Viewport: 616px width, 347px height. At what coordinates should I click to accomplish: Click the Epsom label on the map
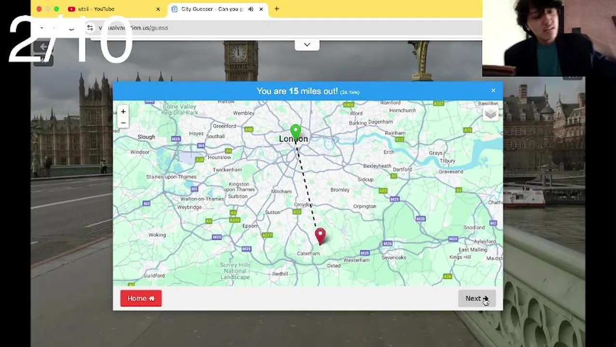(x=250, y=226)
